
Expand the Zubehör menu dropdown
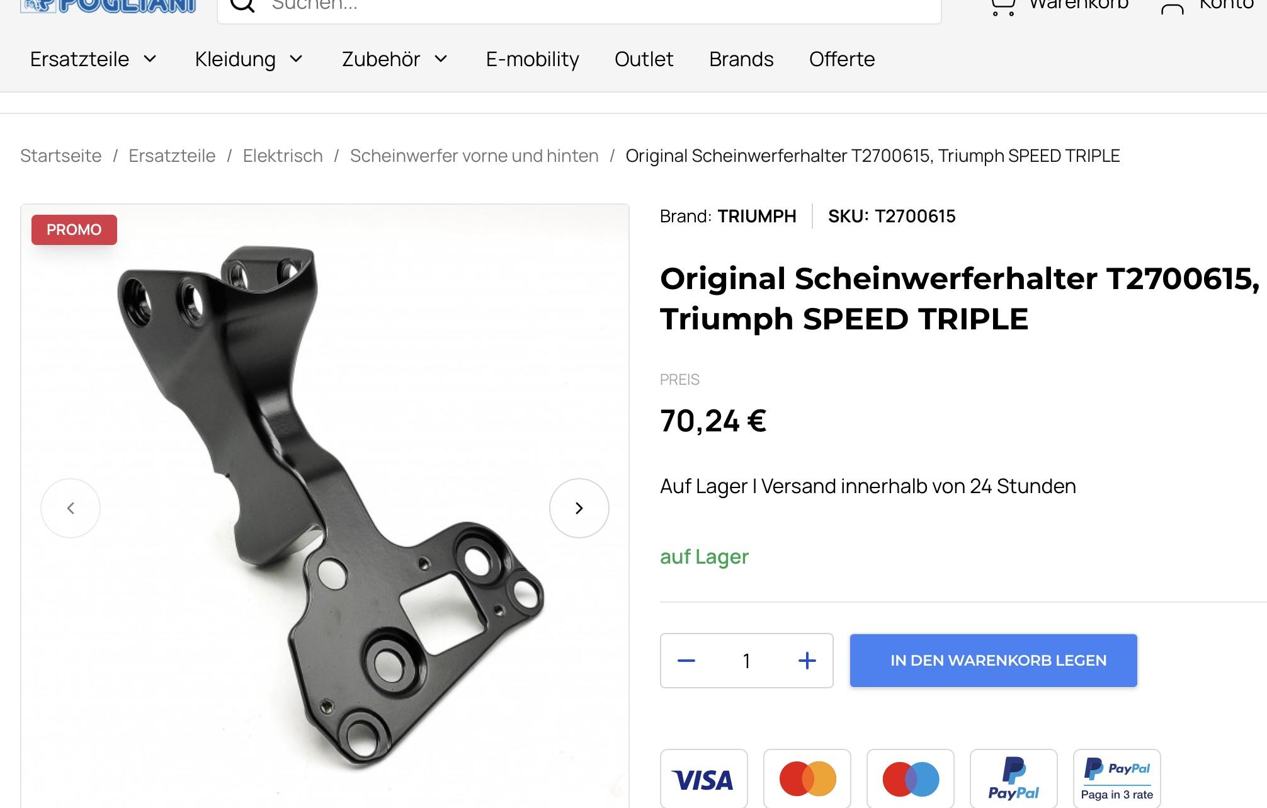[395, 59]
